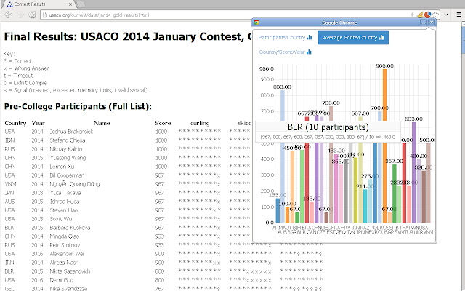Switch to Participants/Country chart tab

(x=285, y=37)
